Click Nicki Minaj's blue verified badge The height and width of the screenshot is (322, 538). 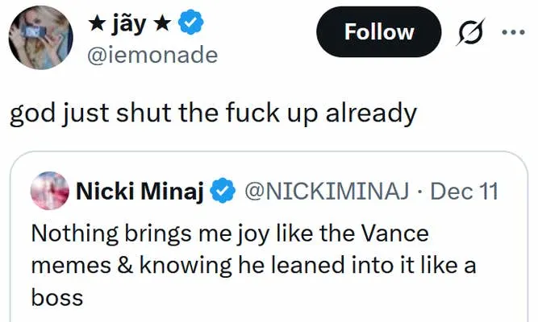[x=221, y=192]
